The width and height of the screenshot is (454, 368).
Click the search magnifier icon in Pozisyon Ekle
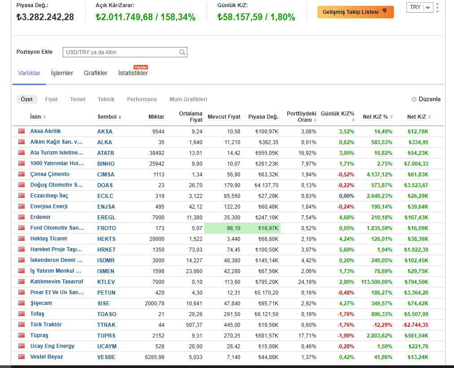click(x=182, y=52)
